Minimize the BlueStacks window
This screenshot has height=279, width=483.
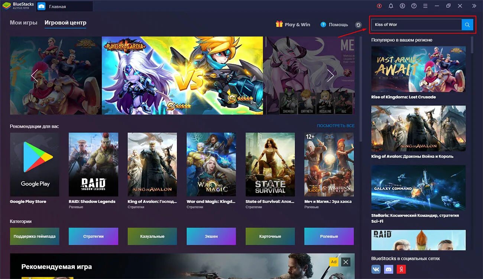coord(437,6)
